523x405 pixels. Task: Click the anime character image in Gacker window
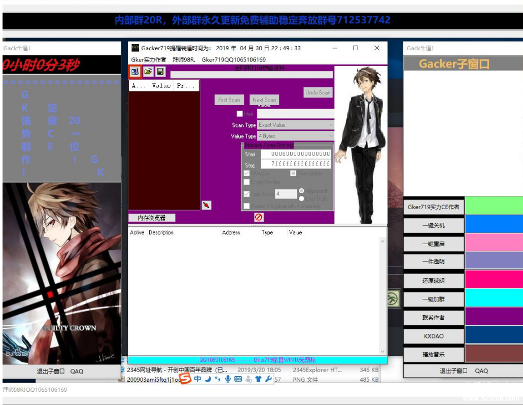pyautogui.click(x=361, y=145)
